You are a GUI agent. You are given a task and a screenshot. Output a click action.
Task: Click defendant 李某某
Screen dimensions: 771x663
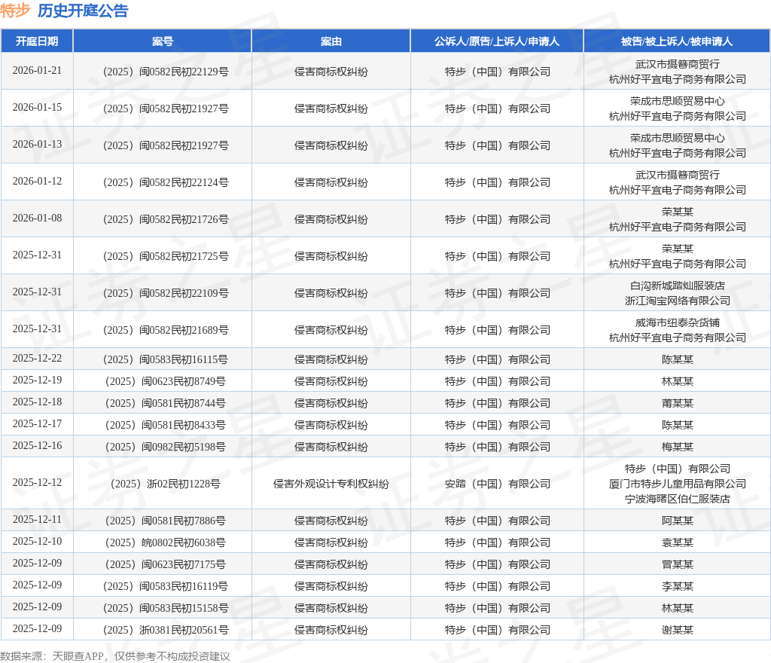point(677,586)
